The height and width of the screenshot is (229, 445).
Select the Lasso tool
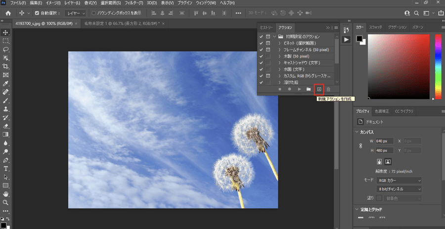coord(6,49)
